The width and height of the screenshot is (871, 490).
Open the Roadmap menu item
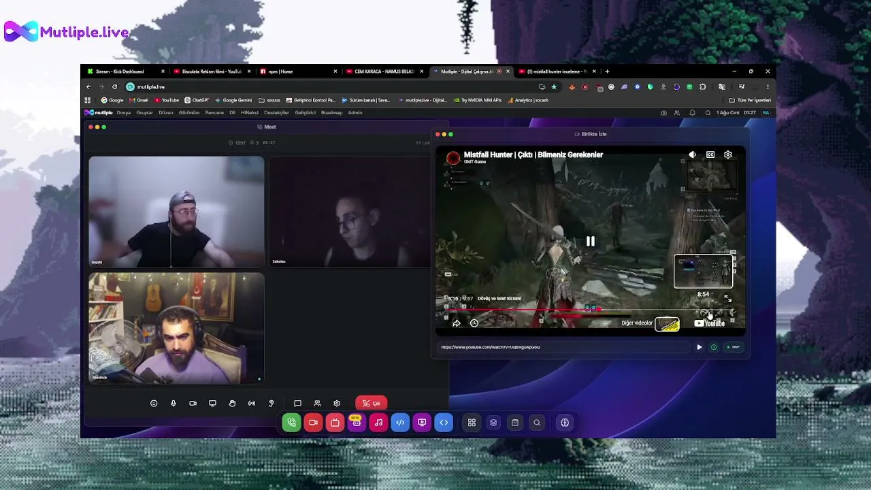pyautogui.click(x=331, y=113)
